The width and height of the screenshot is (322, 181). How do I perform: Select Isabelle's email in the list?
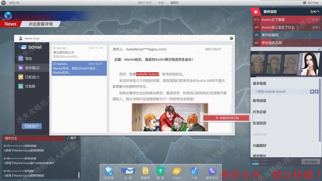tap(79, 68)
